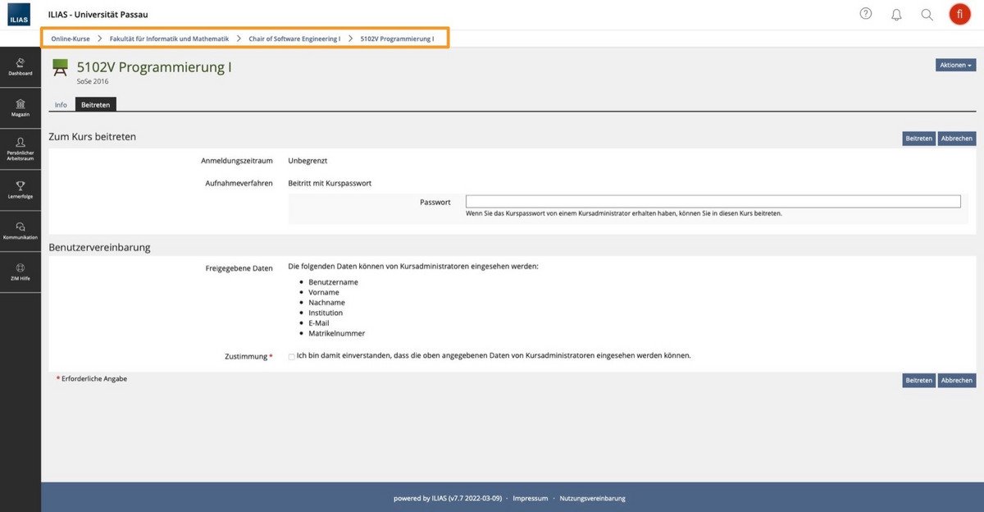Screen dimensions: 984x512
Task: Open Persönlicher Arbeitsraum in sidebar
Action: click(x=20, y=149)
